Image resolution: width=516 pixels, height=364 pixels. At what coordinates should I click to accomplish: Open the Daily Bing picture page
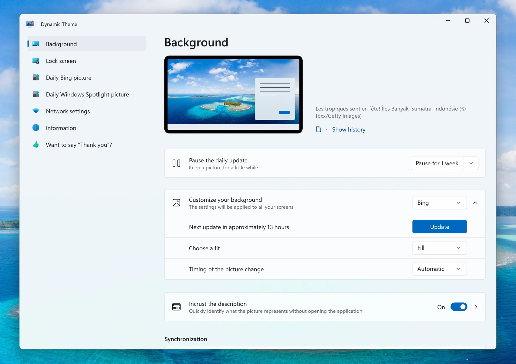tap(87, 78)
